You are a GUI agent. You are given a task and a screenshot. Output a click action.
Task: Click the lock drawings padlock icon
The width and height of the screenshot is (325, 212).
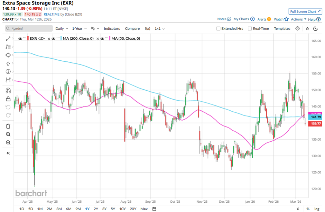point(8,99)
